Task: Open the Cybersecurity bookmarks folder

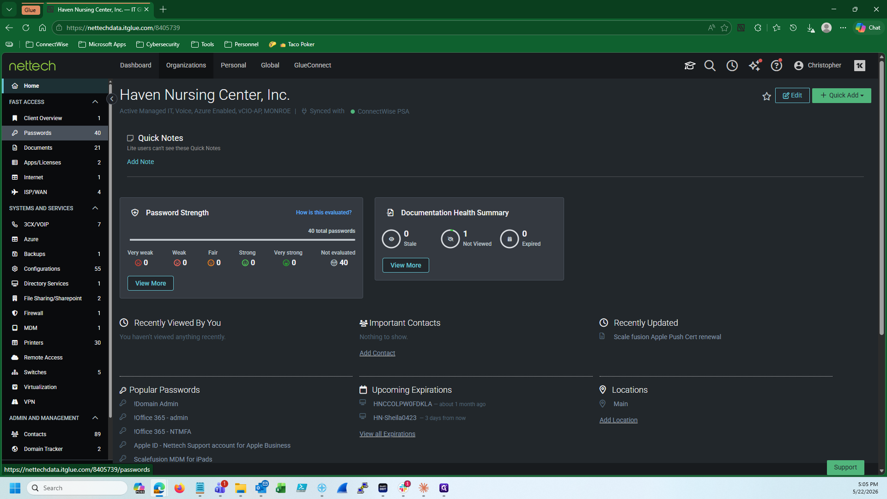Action: click(158, 44)
